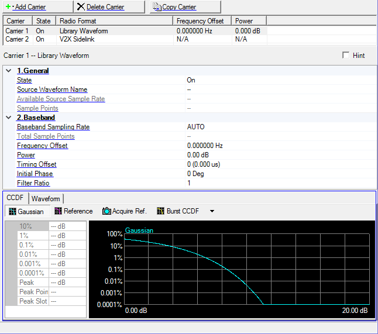Click the Filter Ratio property label

[x=33, y=183]
